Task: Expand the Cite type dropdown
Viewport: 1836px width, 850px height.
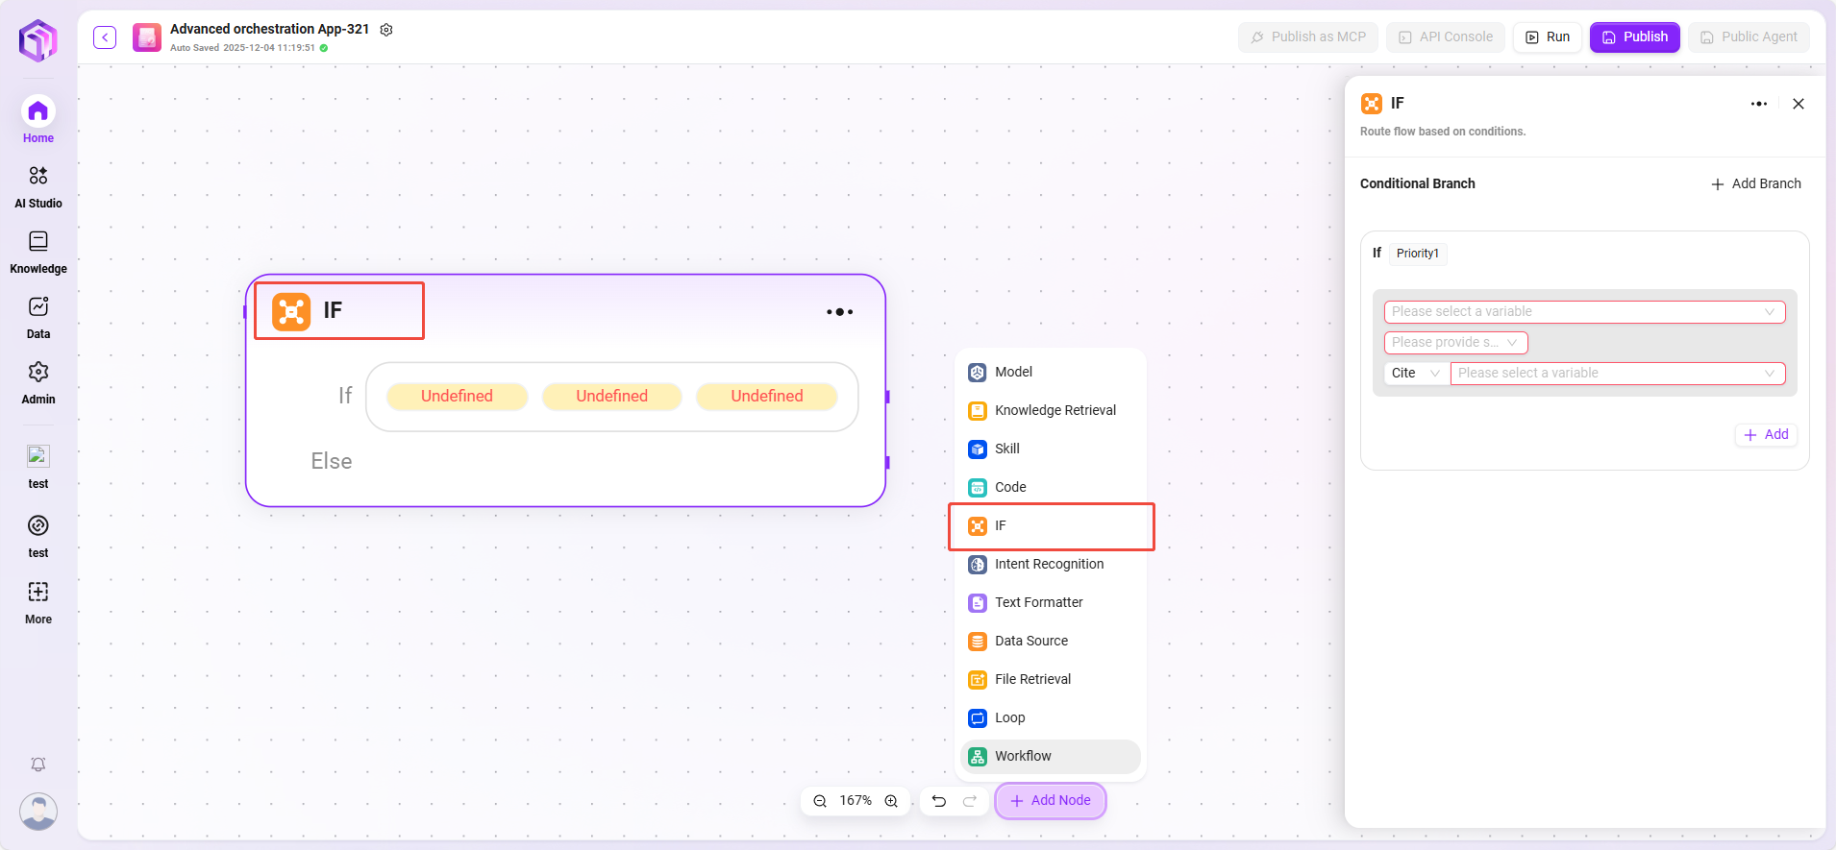Action: point(1415,374)
